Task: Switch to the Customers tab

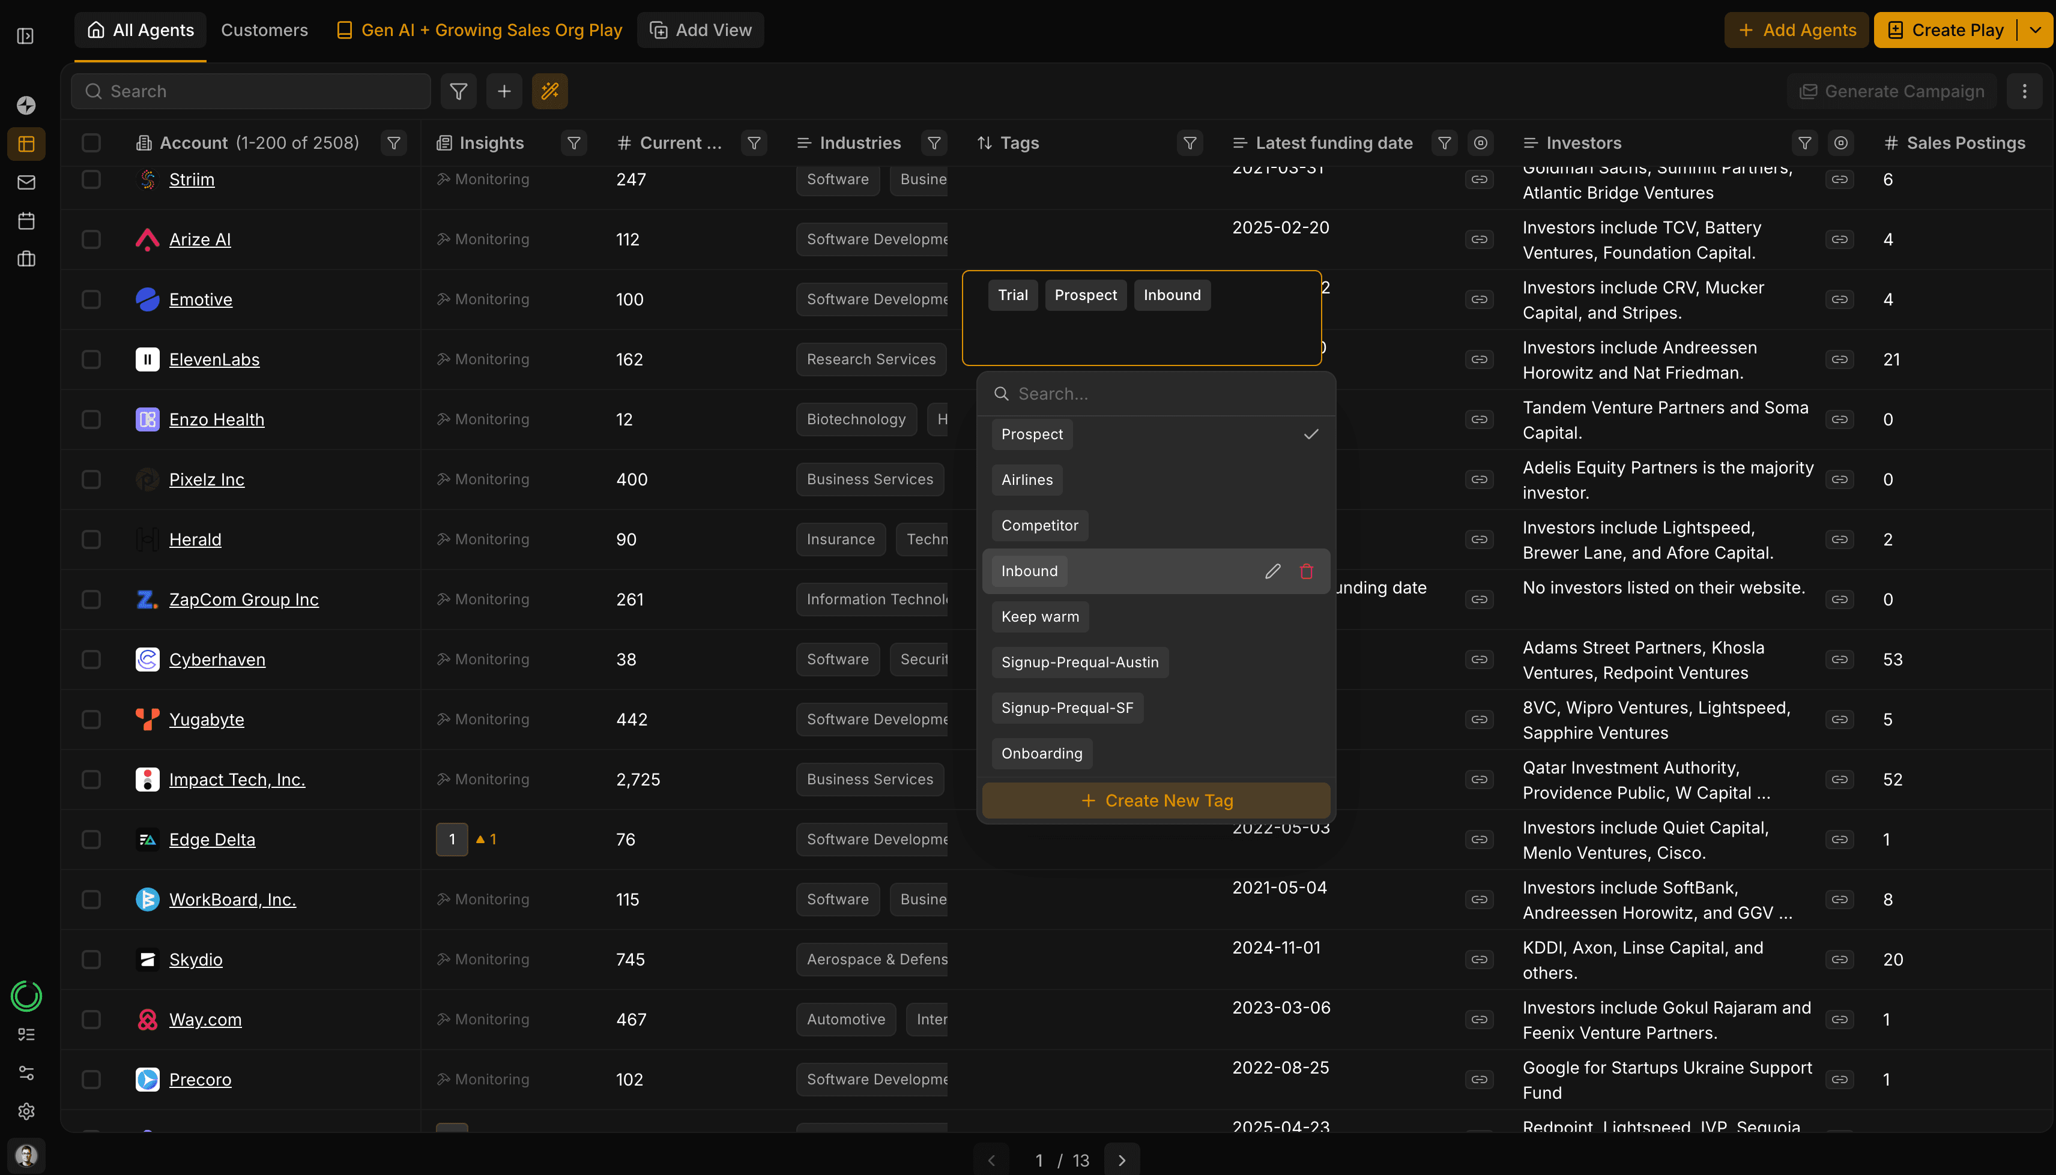Action: click(264, 30)
